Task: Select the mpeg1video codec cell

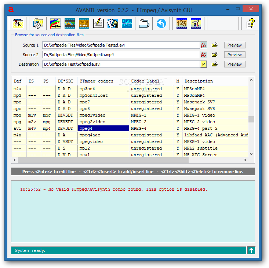Action: pos(103,115)
